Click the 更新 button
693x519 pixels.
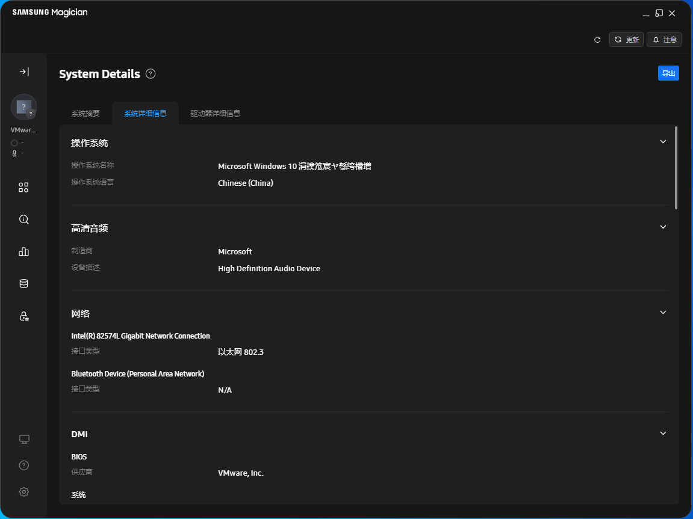tap(626, 40)
